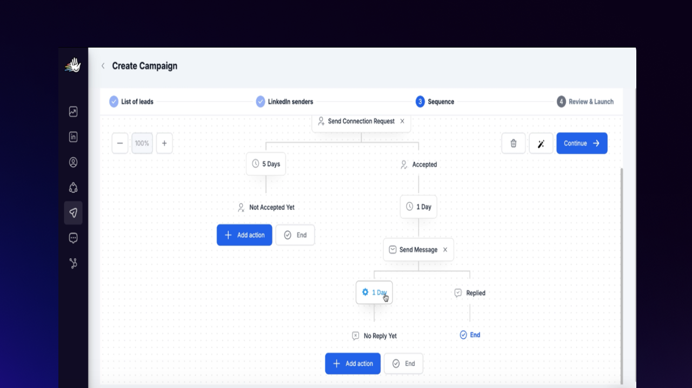The image size is (692, 388).
Task: Go to the LinkedIn senders step
Action: [284, 102]
